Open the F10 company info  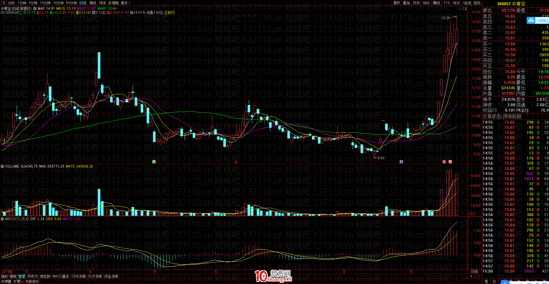[x=447, y=3]
